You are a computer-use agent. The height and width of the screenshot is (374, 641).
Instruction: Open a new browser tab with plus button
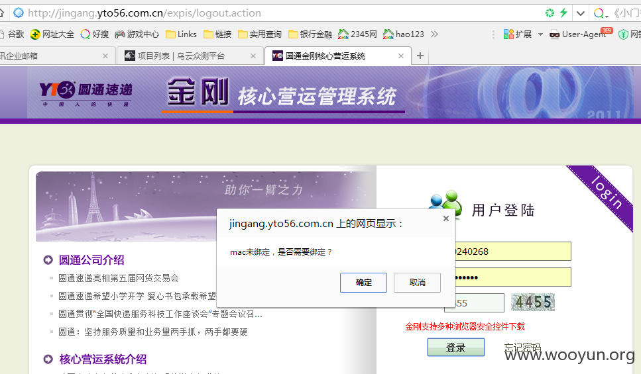(420, 56)
